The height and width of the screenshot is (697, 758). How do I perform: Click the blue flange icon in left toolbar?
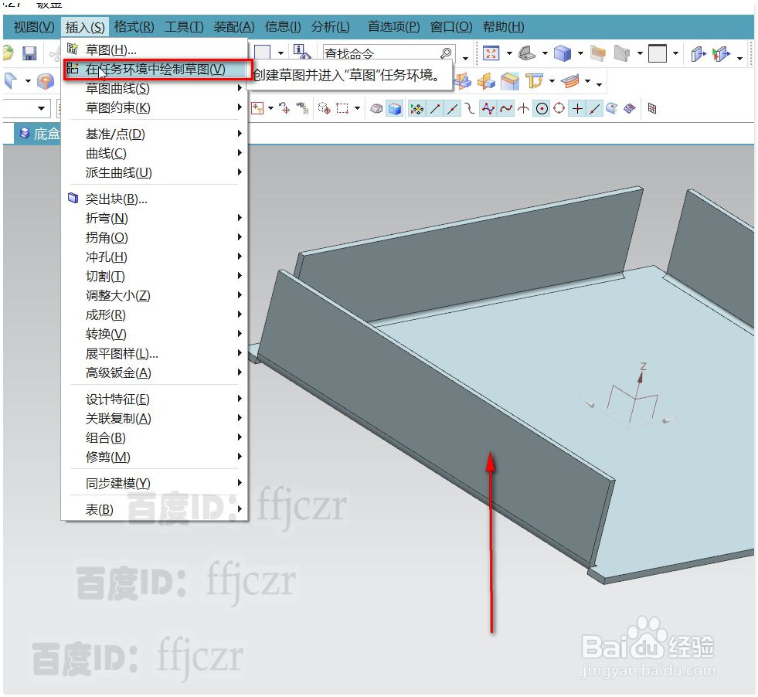tap(11, 81)
